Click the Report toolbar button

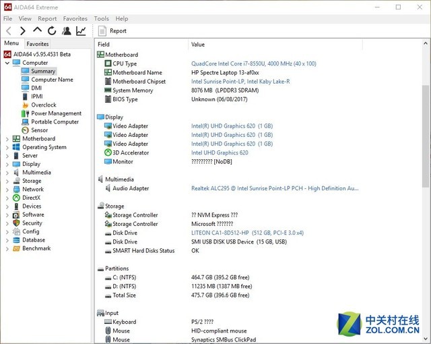tap(112, 31)
